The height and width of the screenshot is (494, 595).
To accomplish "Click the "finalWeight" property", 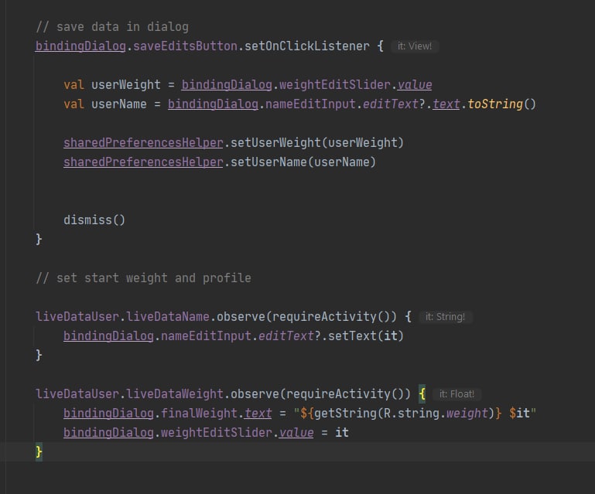I will point(199,414).
